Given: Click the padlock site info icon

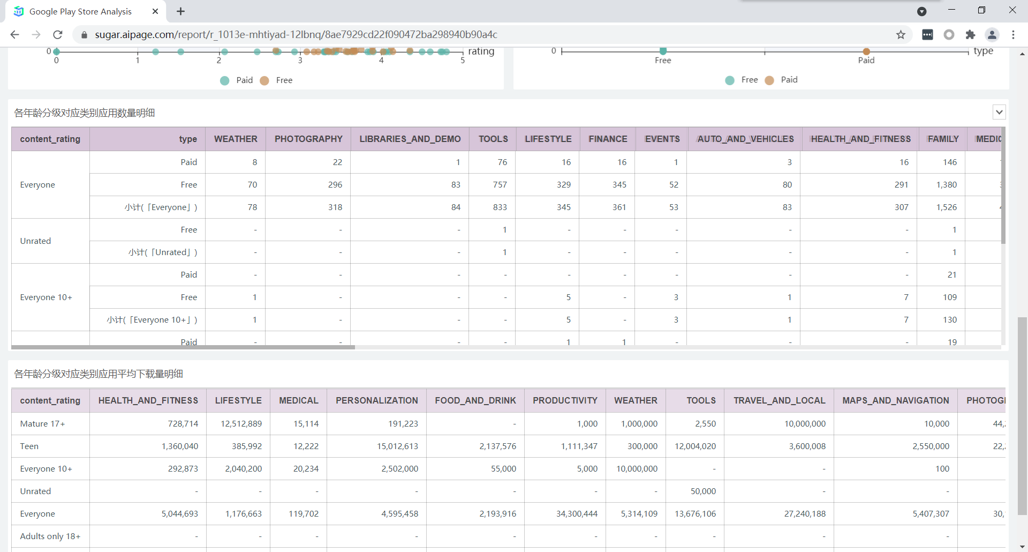Looking at the screenshot, I should coord(84,35).
